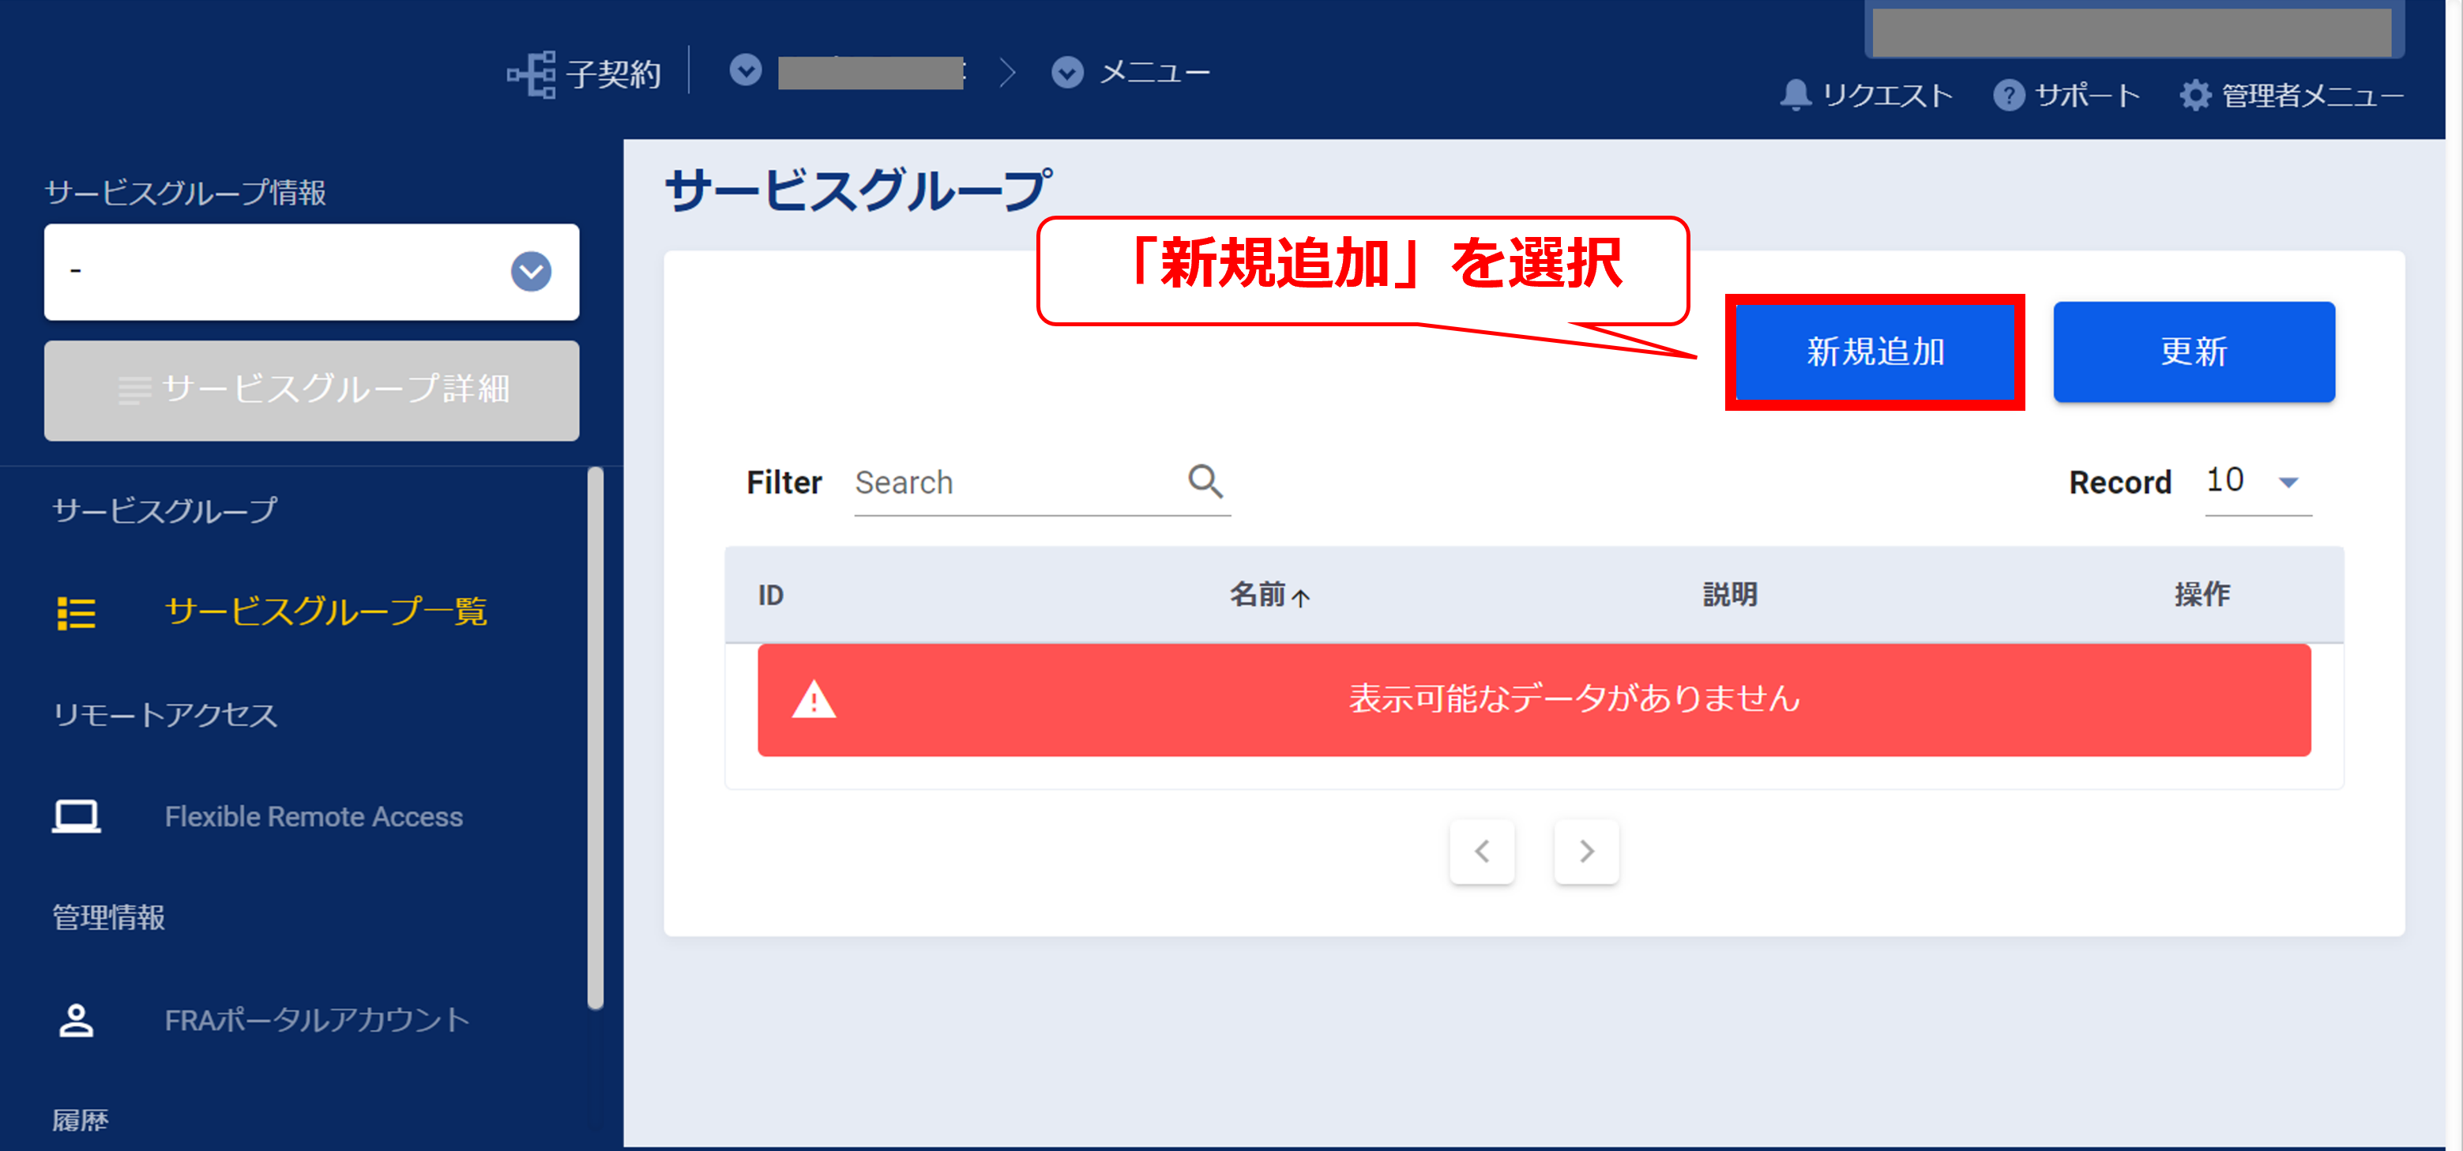Expand the メニュー breadcrumb dropdown

(x=1067, y=73)
